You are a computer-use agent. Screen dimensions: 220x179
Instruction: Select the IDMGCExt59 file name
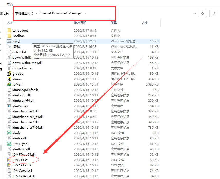click(x=22, y=165)
